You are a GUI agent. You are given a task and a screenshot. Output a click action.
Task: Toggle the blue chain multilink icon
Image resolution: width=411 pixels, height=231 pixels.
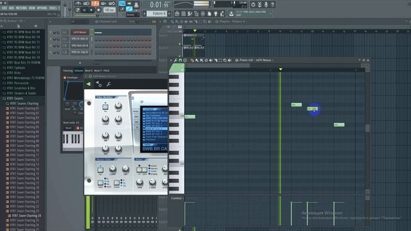pos(129,9)
